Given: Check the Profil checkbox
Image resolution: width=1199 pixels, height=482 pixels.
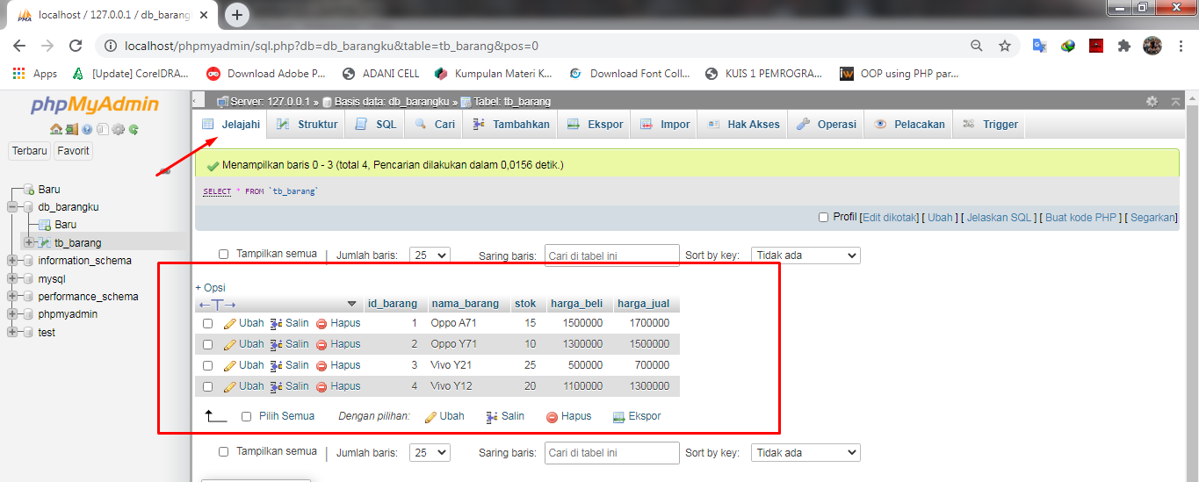Looking at the screenshot, I should click(x=823, y=217).
